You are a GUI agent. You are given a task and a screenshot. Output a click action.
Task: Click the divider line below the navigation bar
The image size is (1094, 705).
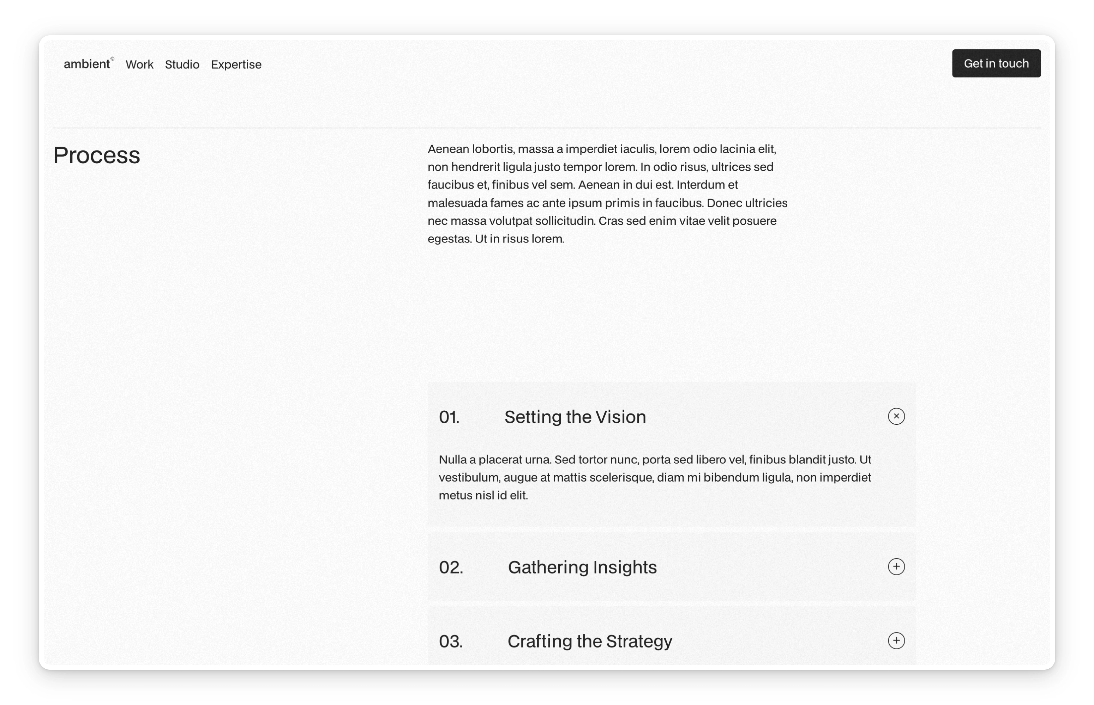[546, 128]
